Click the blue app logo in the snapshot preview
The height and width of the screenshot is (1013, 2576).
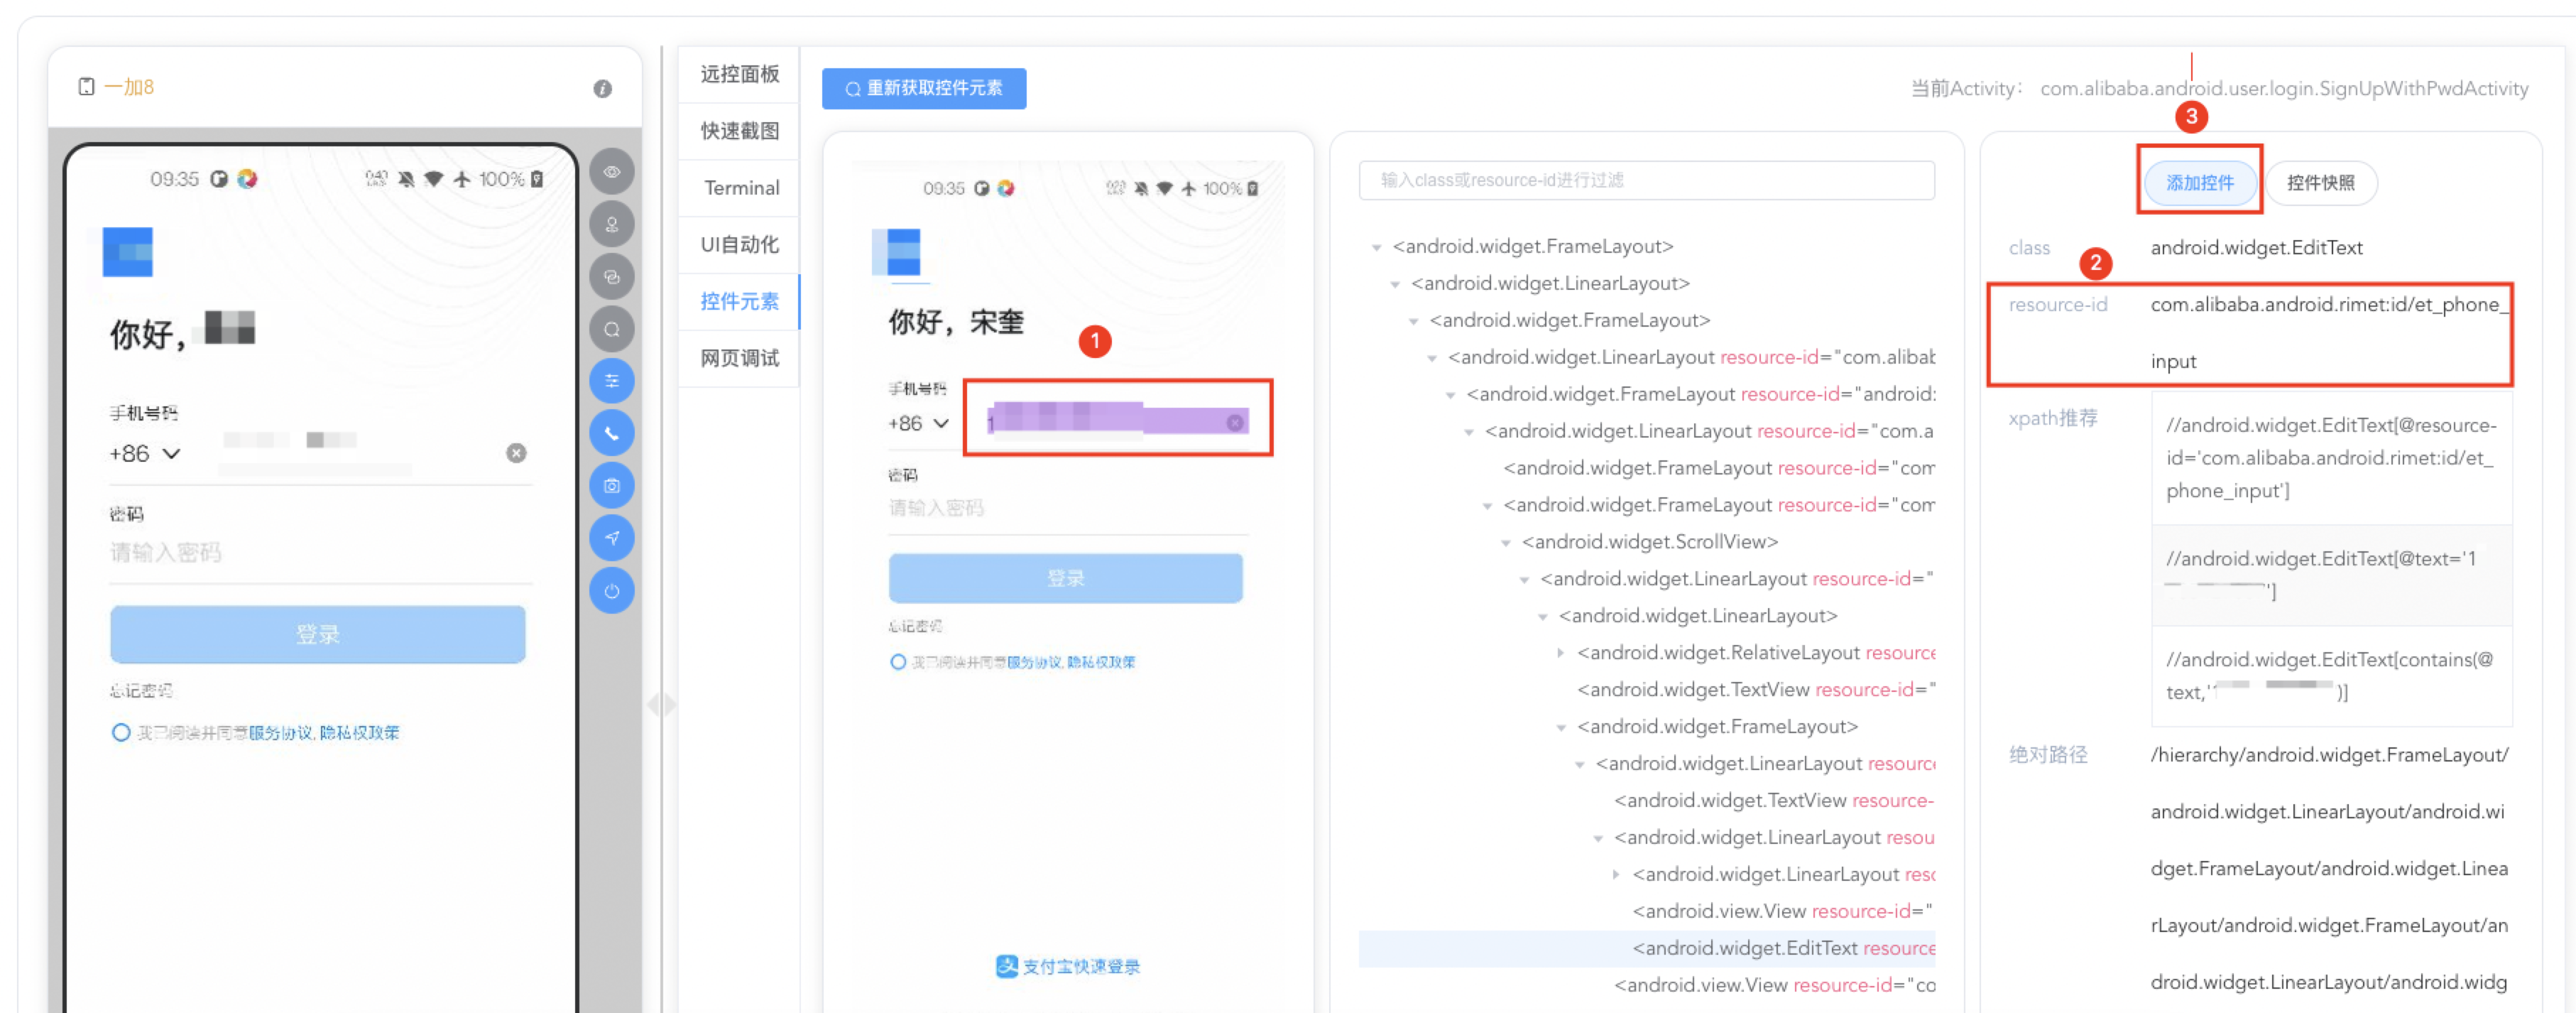coord(897,252)
